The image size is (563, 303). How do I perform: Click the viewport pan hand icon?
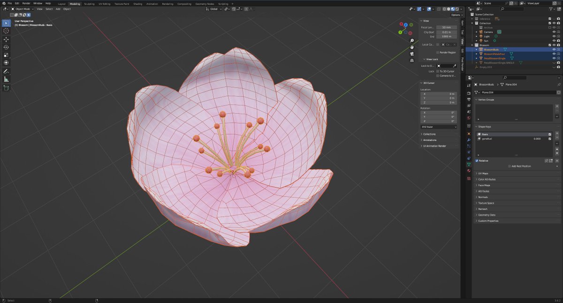412,47
